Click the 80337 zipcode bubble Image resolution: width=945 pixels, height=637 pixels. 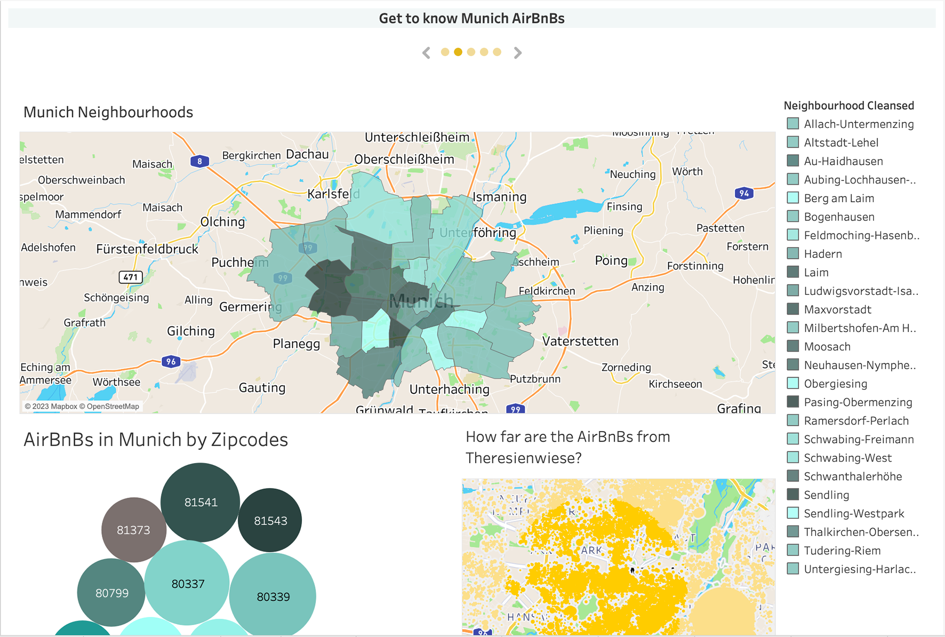point(187,583)
